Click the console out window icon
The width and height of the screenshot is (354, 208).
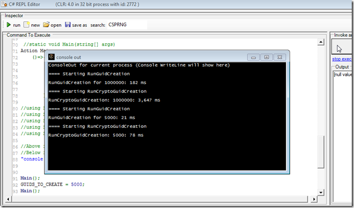52,57
